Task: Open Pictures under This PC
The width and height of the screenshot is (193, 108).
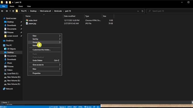Action: [10, 67]
